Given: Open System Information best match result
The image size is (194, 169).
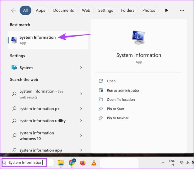Looking at the screenshot, I should coord(48,40).
